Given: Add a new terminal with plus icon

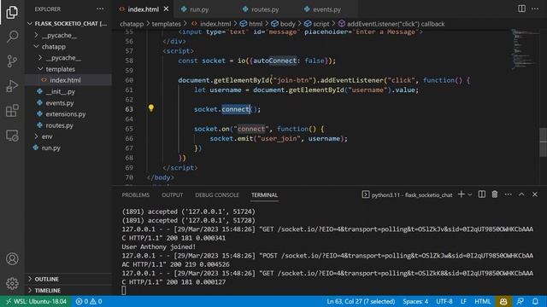Looking at the screenshot, I should (x=462, y=194).
